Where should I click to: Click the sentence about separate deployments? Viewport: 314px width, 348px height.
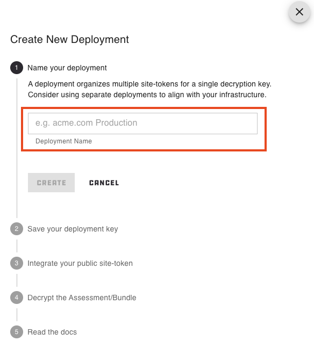point(147,95)
